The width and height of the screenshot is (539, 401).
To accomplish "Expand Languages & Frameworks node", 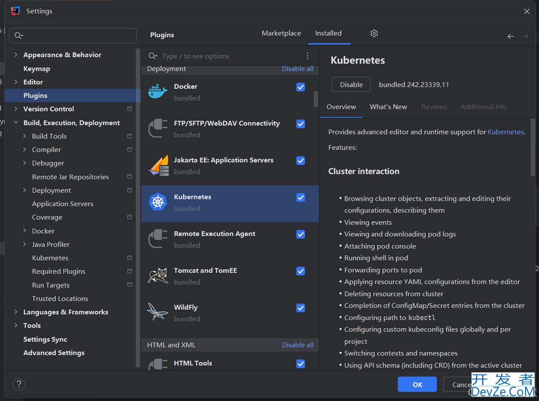I will (16, 312).
